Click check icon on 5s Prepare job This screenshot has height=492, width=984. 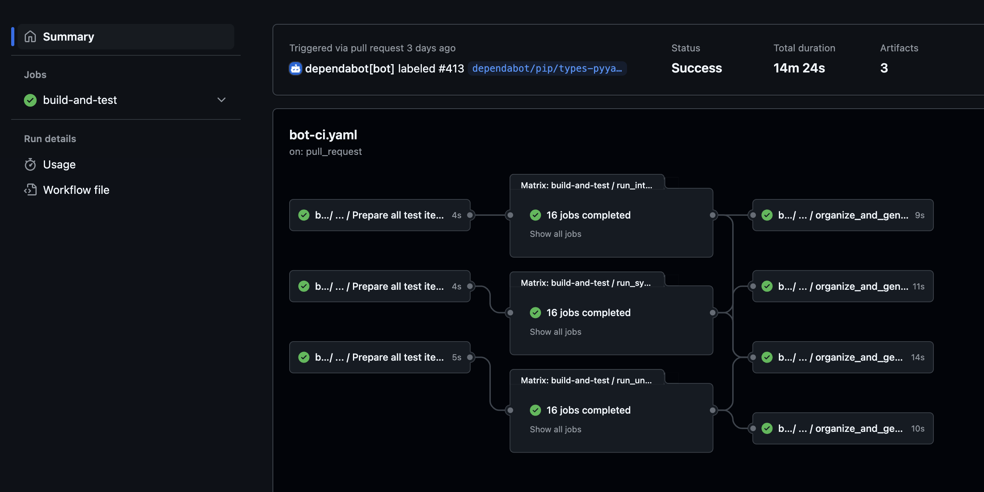tap(304, 357)
